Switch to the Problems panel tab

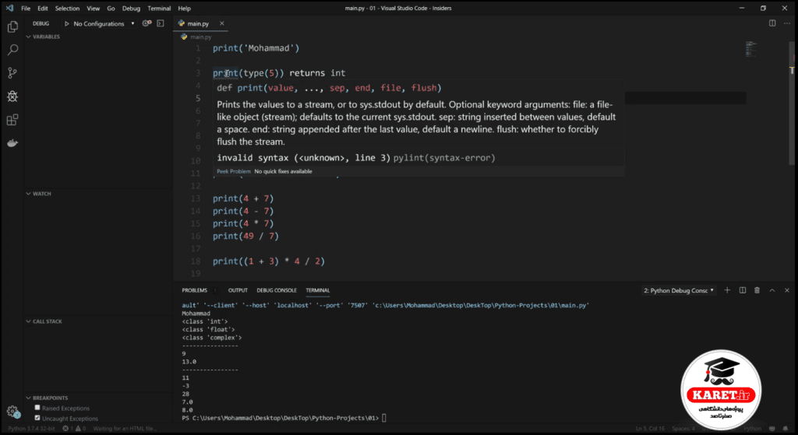(194, 290)
